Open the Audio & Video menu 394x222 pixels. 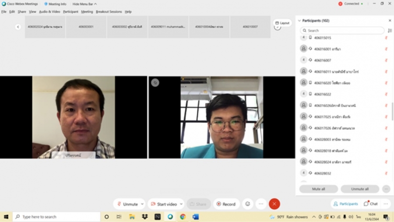click(49, 12)
